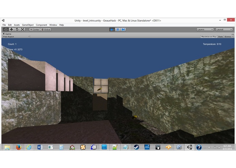Click the 'Time: 41.3273' readout
This screenshot has height=168, width=236.
(x=15, y=49)
